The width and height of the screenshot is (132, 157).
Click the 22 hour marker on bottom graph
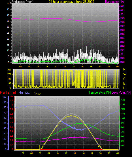[109, 153]
